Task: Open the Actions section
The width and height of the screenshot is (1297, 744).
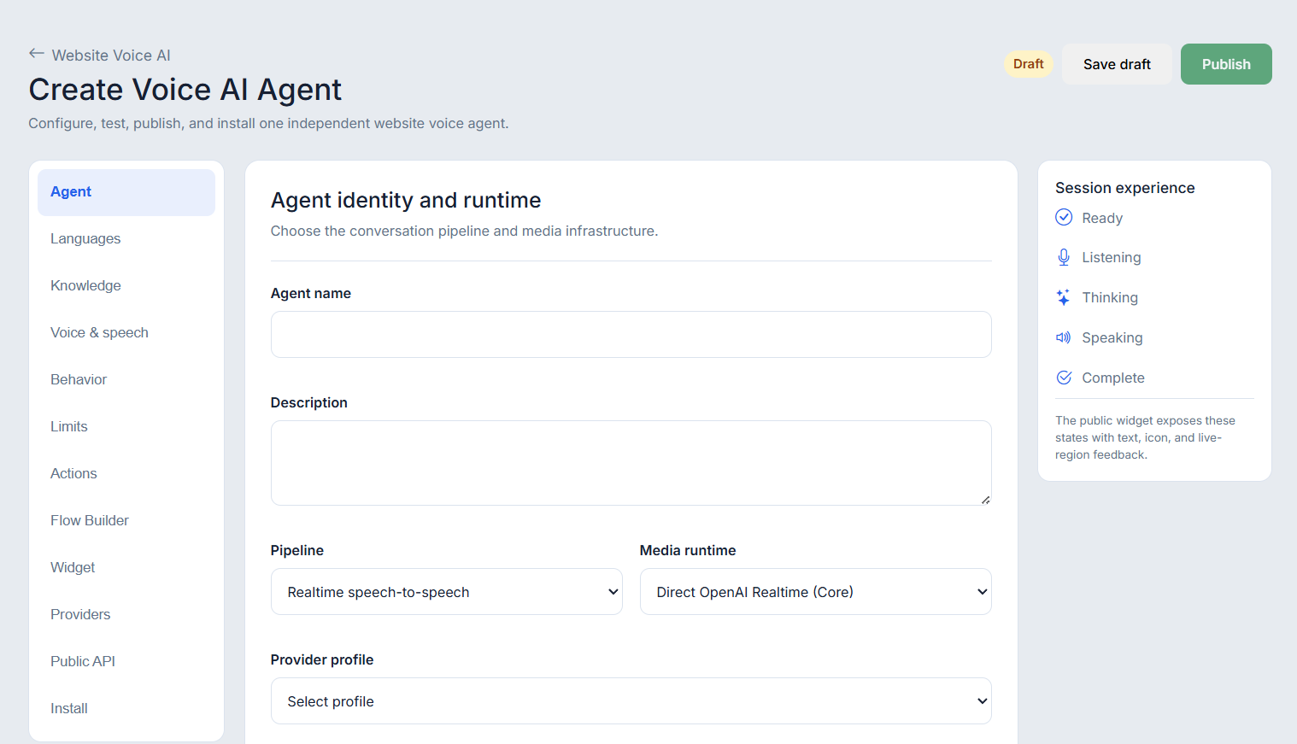Action: [126, 474]
